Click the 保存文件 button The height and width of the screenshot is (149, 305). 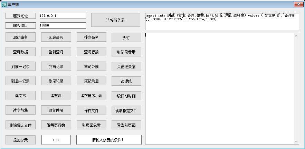(x=91, y=110)
